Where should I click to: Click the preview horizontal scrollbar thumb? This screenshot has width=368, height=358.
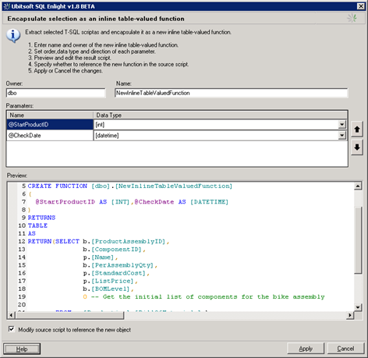69,315
